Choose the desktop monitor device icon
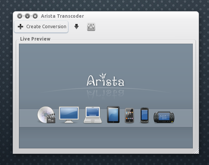Screen dimensions: 209x165 69,115
